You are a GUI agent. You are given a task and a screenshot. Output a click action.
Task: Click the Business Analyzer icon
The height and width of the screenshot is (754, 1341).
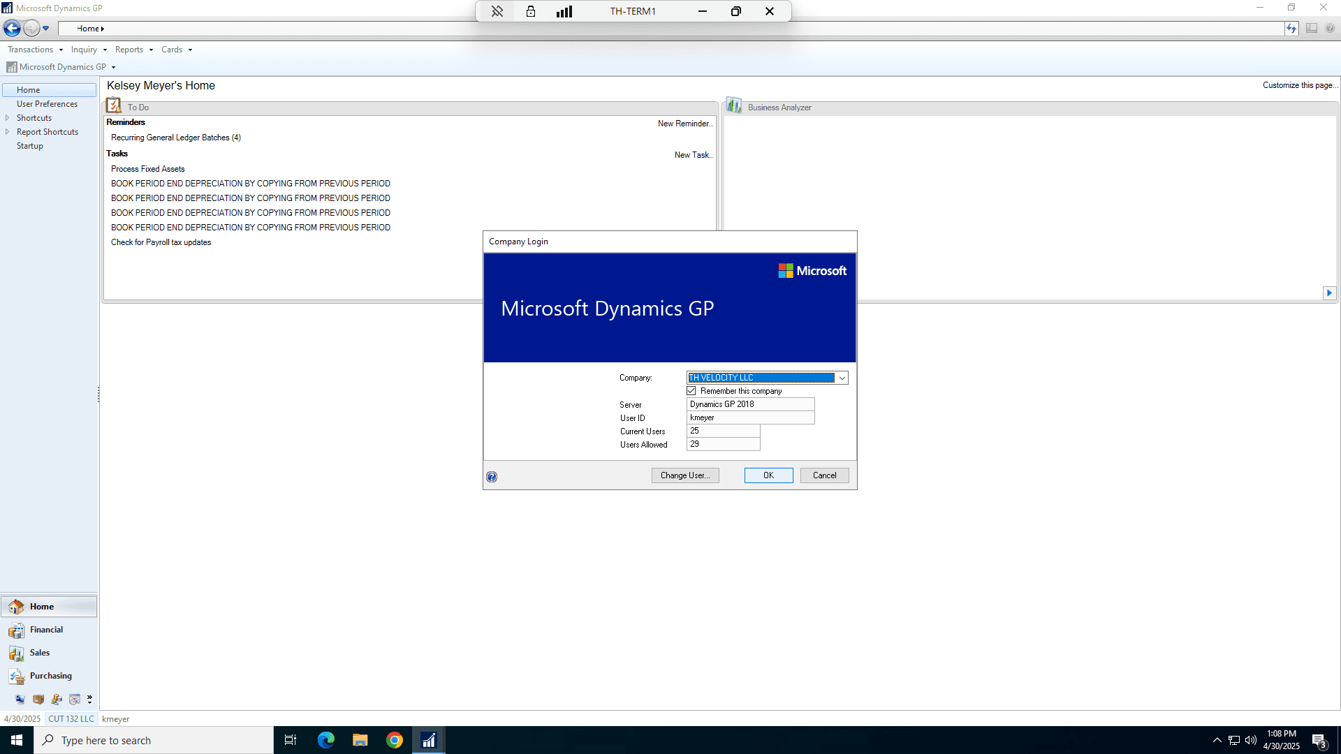[733, 105]
